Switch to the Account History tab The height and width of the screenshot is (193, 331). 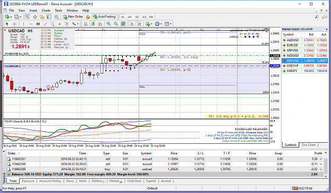pos(50,181)
